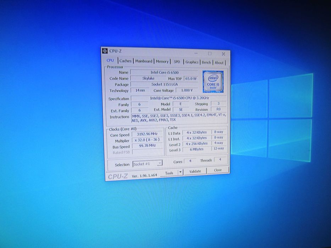Click the Threads count value 4
The height and width of the screenshot is (248, 331).
[220, 160]
